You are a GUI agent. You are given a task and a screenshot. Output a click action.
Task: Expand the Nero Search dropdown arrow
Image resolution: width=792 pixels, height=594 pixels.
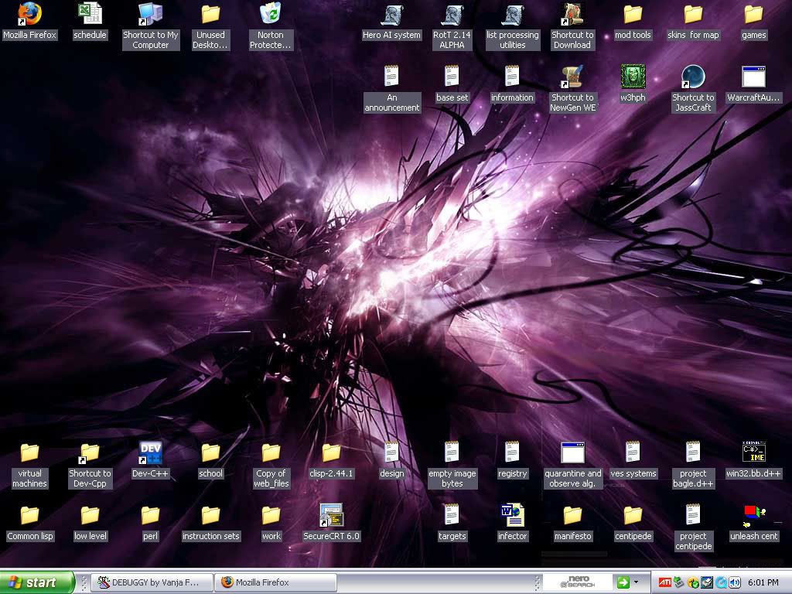637,582
